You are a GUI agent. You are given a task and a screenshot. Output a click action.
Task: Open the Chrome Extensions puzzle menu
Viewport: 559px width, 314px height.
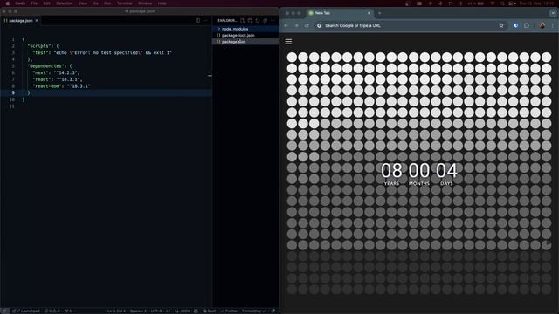[527, 25]
